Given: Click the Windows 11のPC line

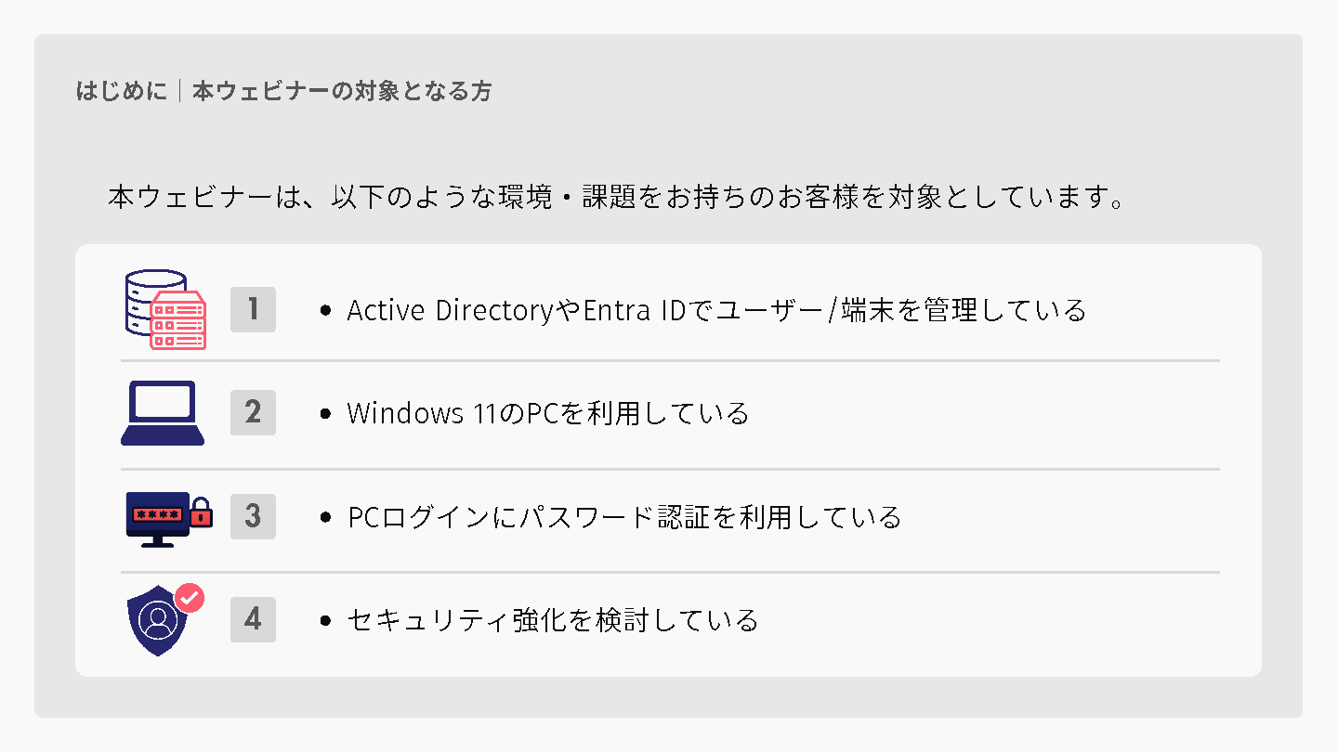Looking at the screenshot, I should (x=548, y=413).
